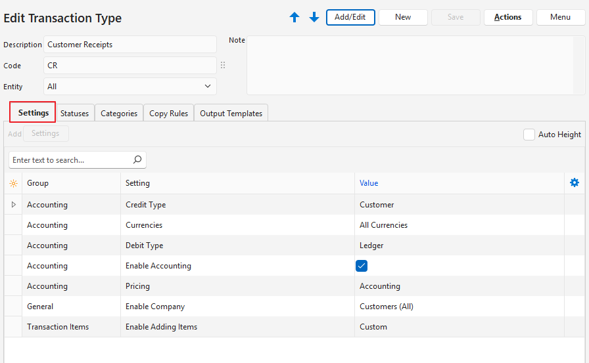Uncheck the Enable Accounting checkbox
Viewport: 589px width, 363px height.
coord(362,266)
